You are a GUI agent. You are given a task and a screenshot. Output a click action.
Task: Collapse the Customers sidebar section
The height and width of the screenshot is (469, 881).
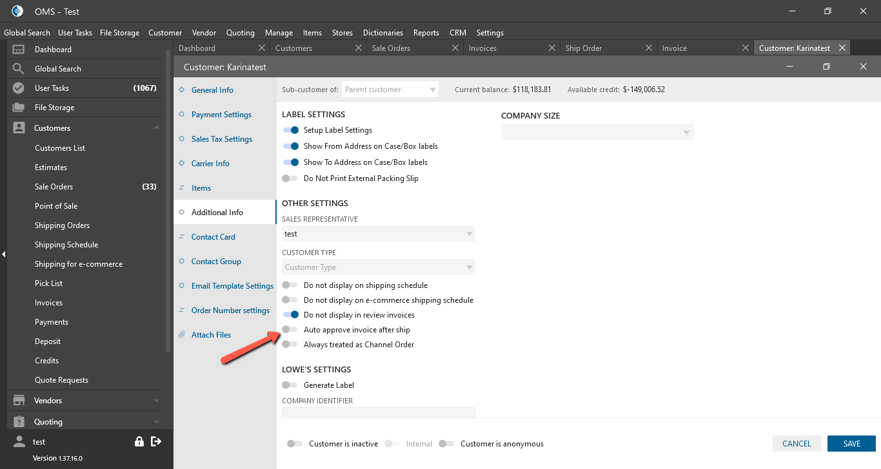pos(156,128)
